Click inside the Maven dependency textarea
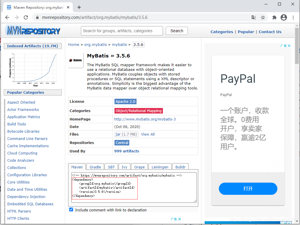Viewport: 300px width, 225px height. point(134,188)
